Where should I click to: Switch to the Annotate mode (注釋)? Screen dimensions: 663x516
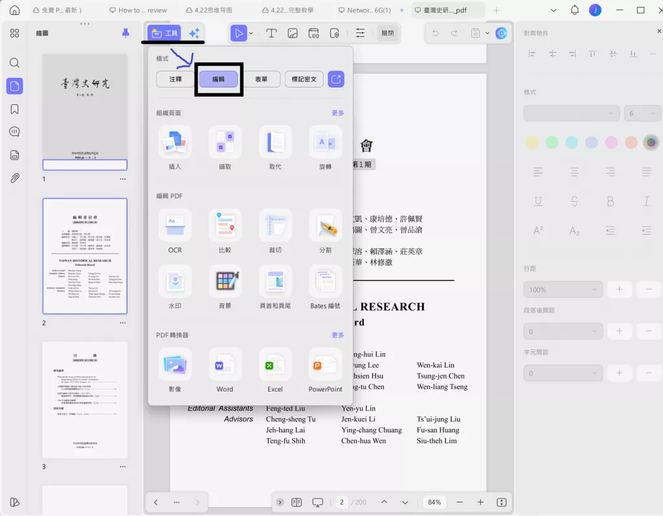point(175,79)
